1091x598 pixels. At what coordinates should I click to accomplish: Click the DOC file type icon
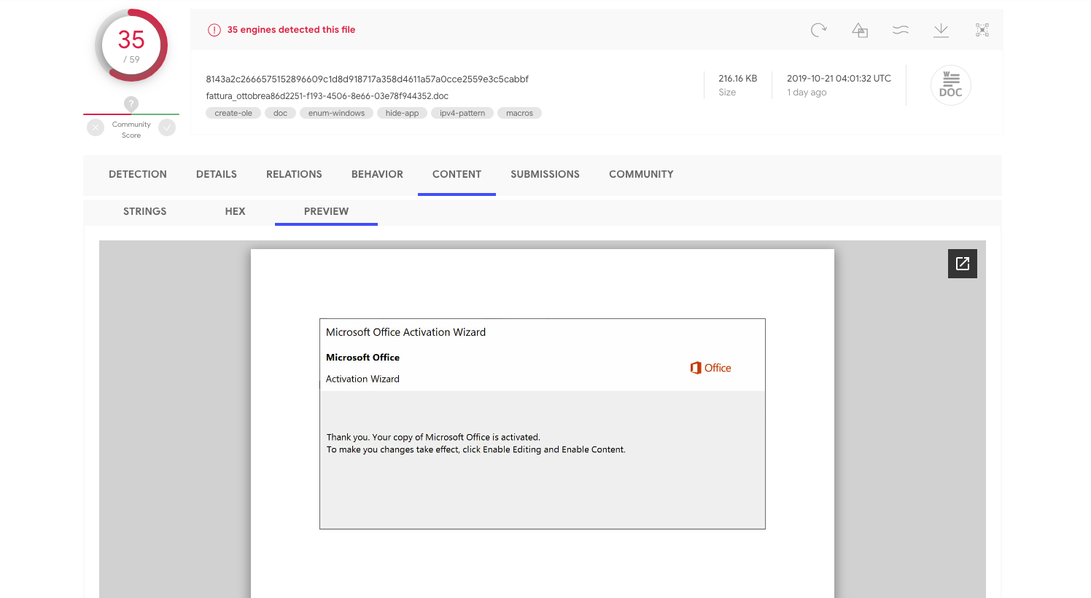[x=951, y=85]
